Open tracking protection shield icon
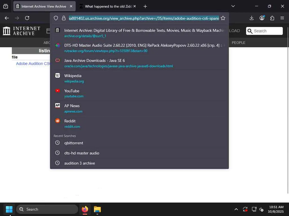Screen dimensions: 289x216 (x=56, y=18)
